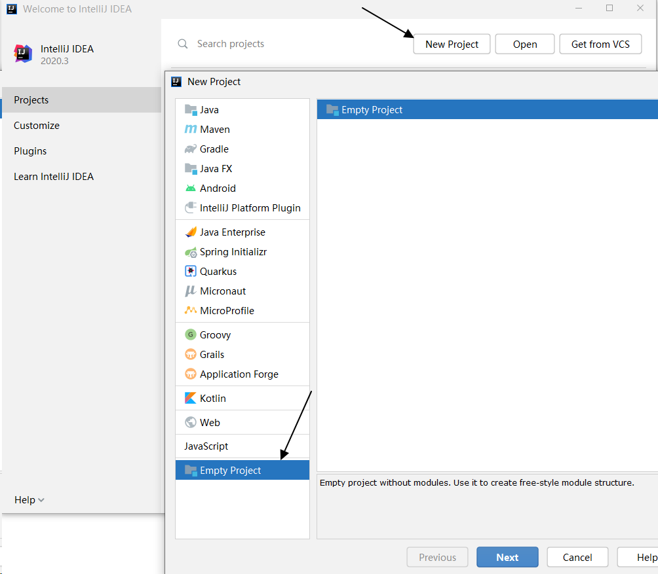Viewport: 658px width, 574px height.
Task: Choose Grails project type
Action: click(242, 355)
